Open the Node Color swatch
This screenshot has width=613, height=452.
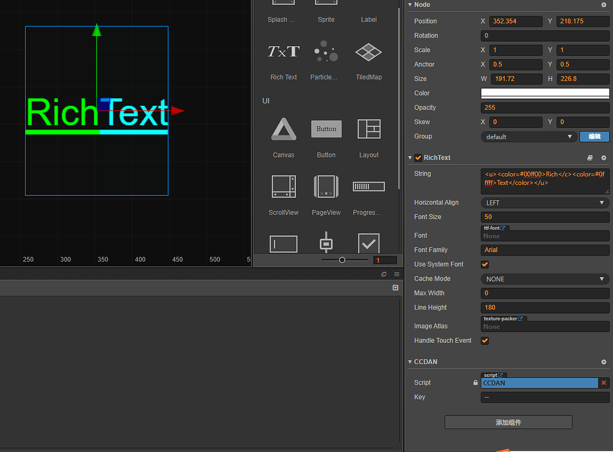tap(544, 93)
